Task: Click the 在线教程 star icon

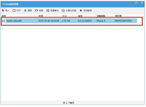Action: point(81,10)
